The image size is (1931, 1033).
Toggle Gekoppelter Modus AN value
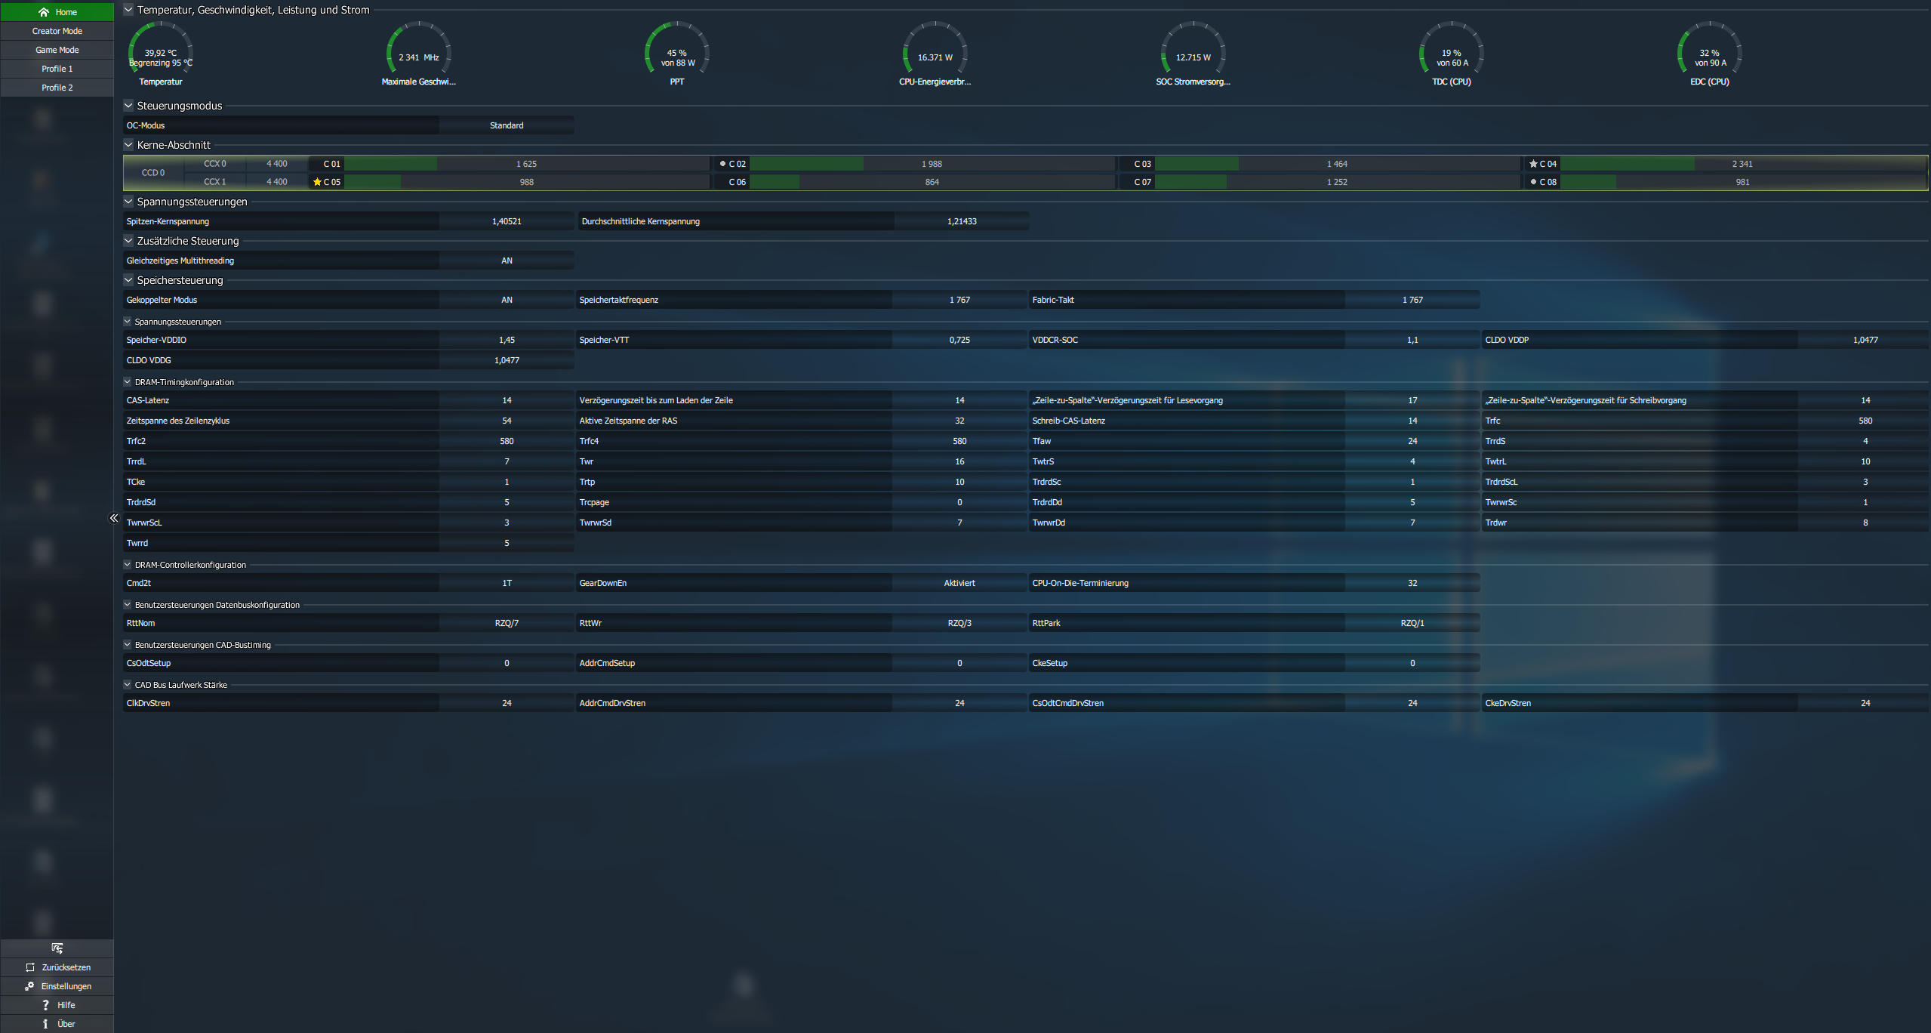pos(507,300)
